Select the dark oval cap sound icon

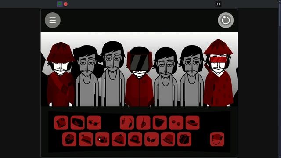[x=78, y=123]
